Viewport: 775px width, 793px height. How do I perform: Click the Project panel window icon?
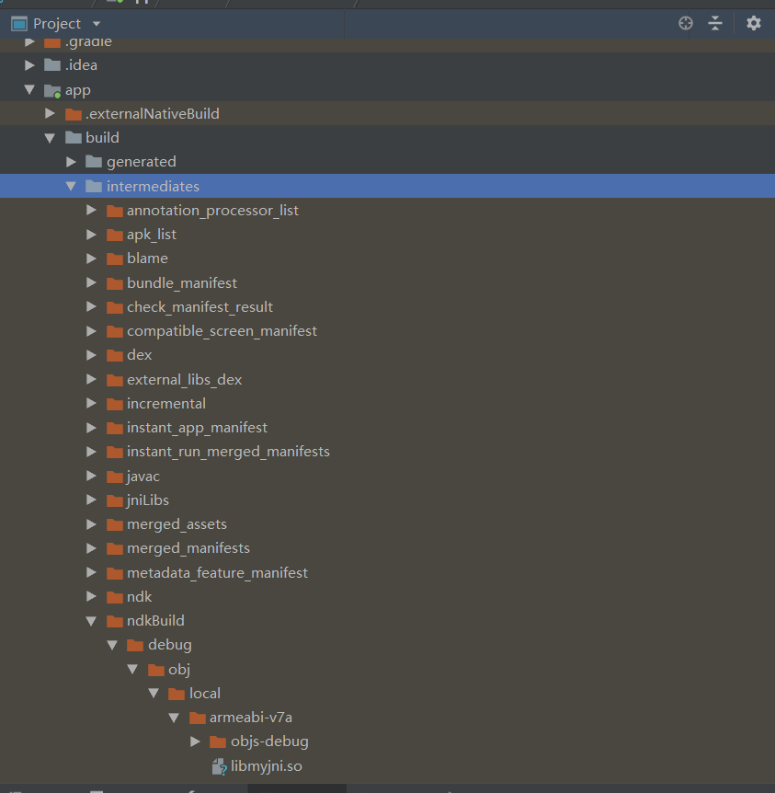pos(19,24)
